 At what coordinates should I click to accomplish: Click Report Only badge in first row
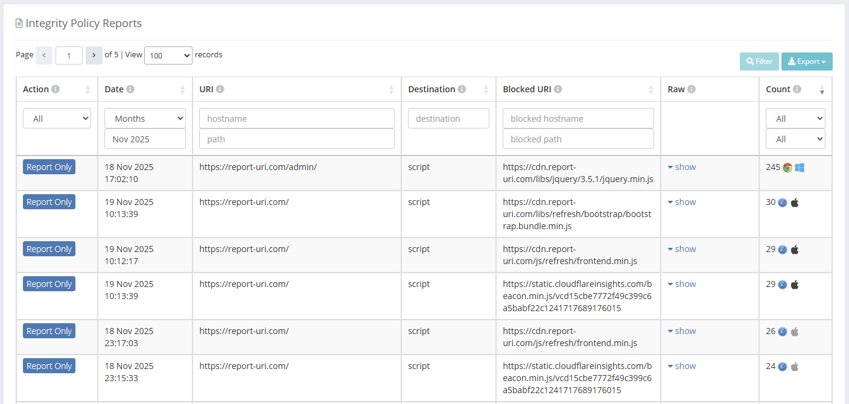click(49, 167)
